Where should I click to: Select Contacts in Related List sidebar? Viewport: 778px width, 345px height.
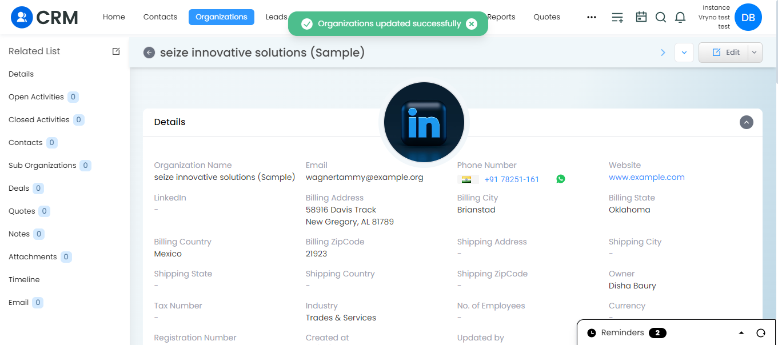[x=26, y=143]
